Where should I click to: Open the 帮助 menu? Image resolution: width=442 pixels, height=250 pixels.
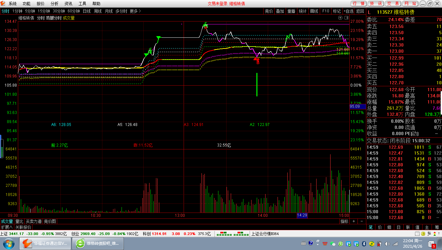click(96, 4)
